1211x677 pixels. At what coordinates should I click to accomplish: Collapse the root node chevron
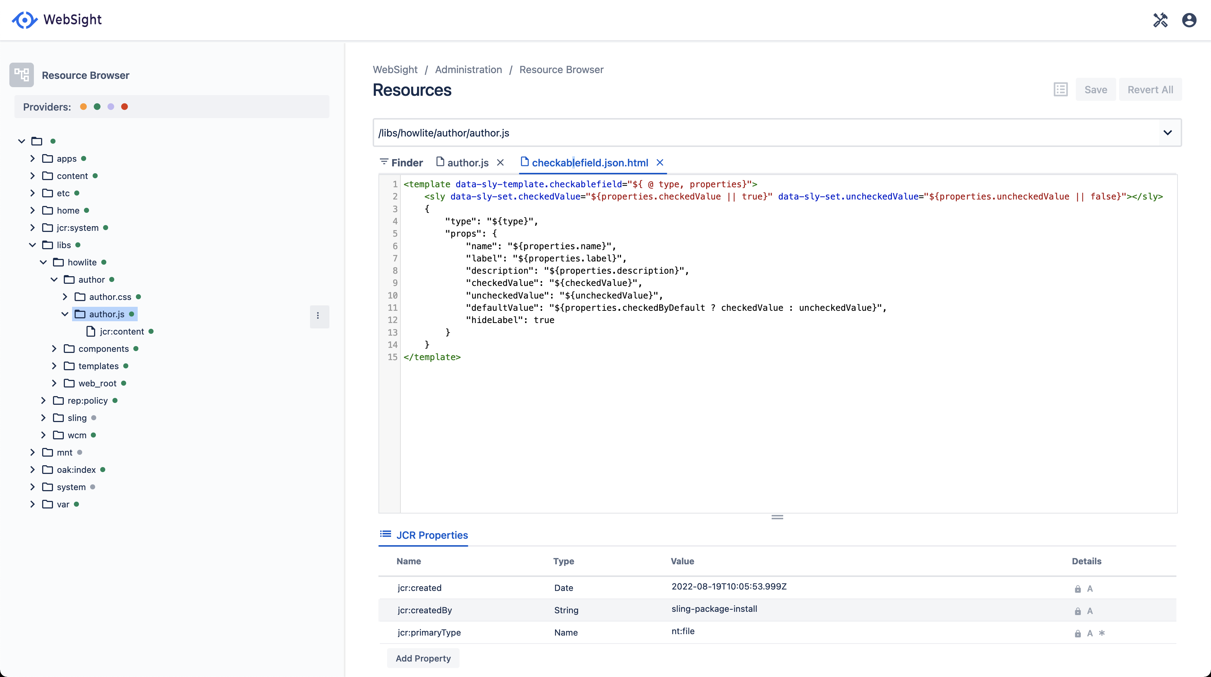(21, 141)
